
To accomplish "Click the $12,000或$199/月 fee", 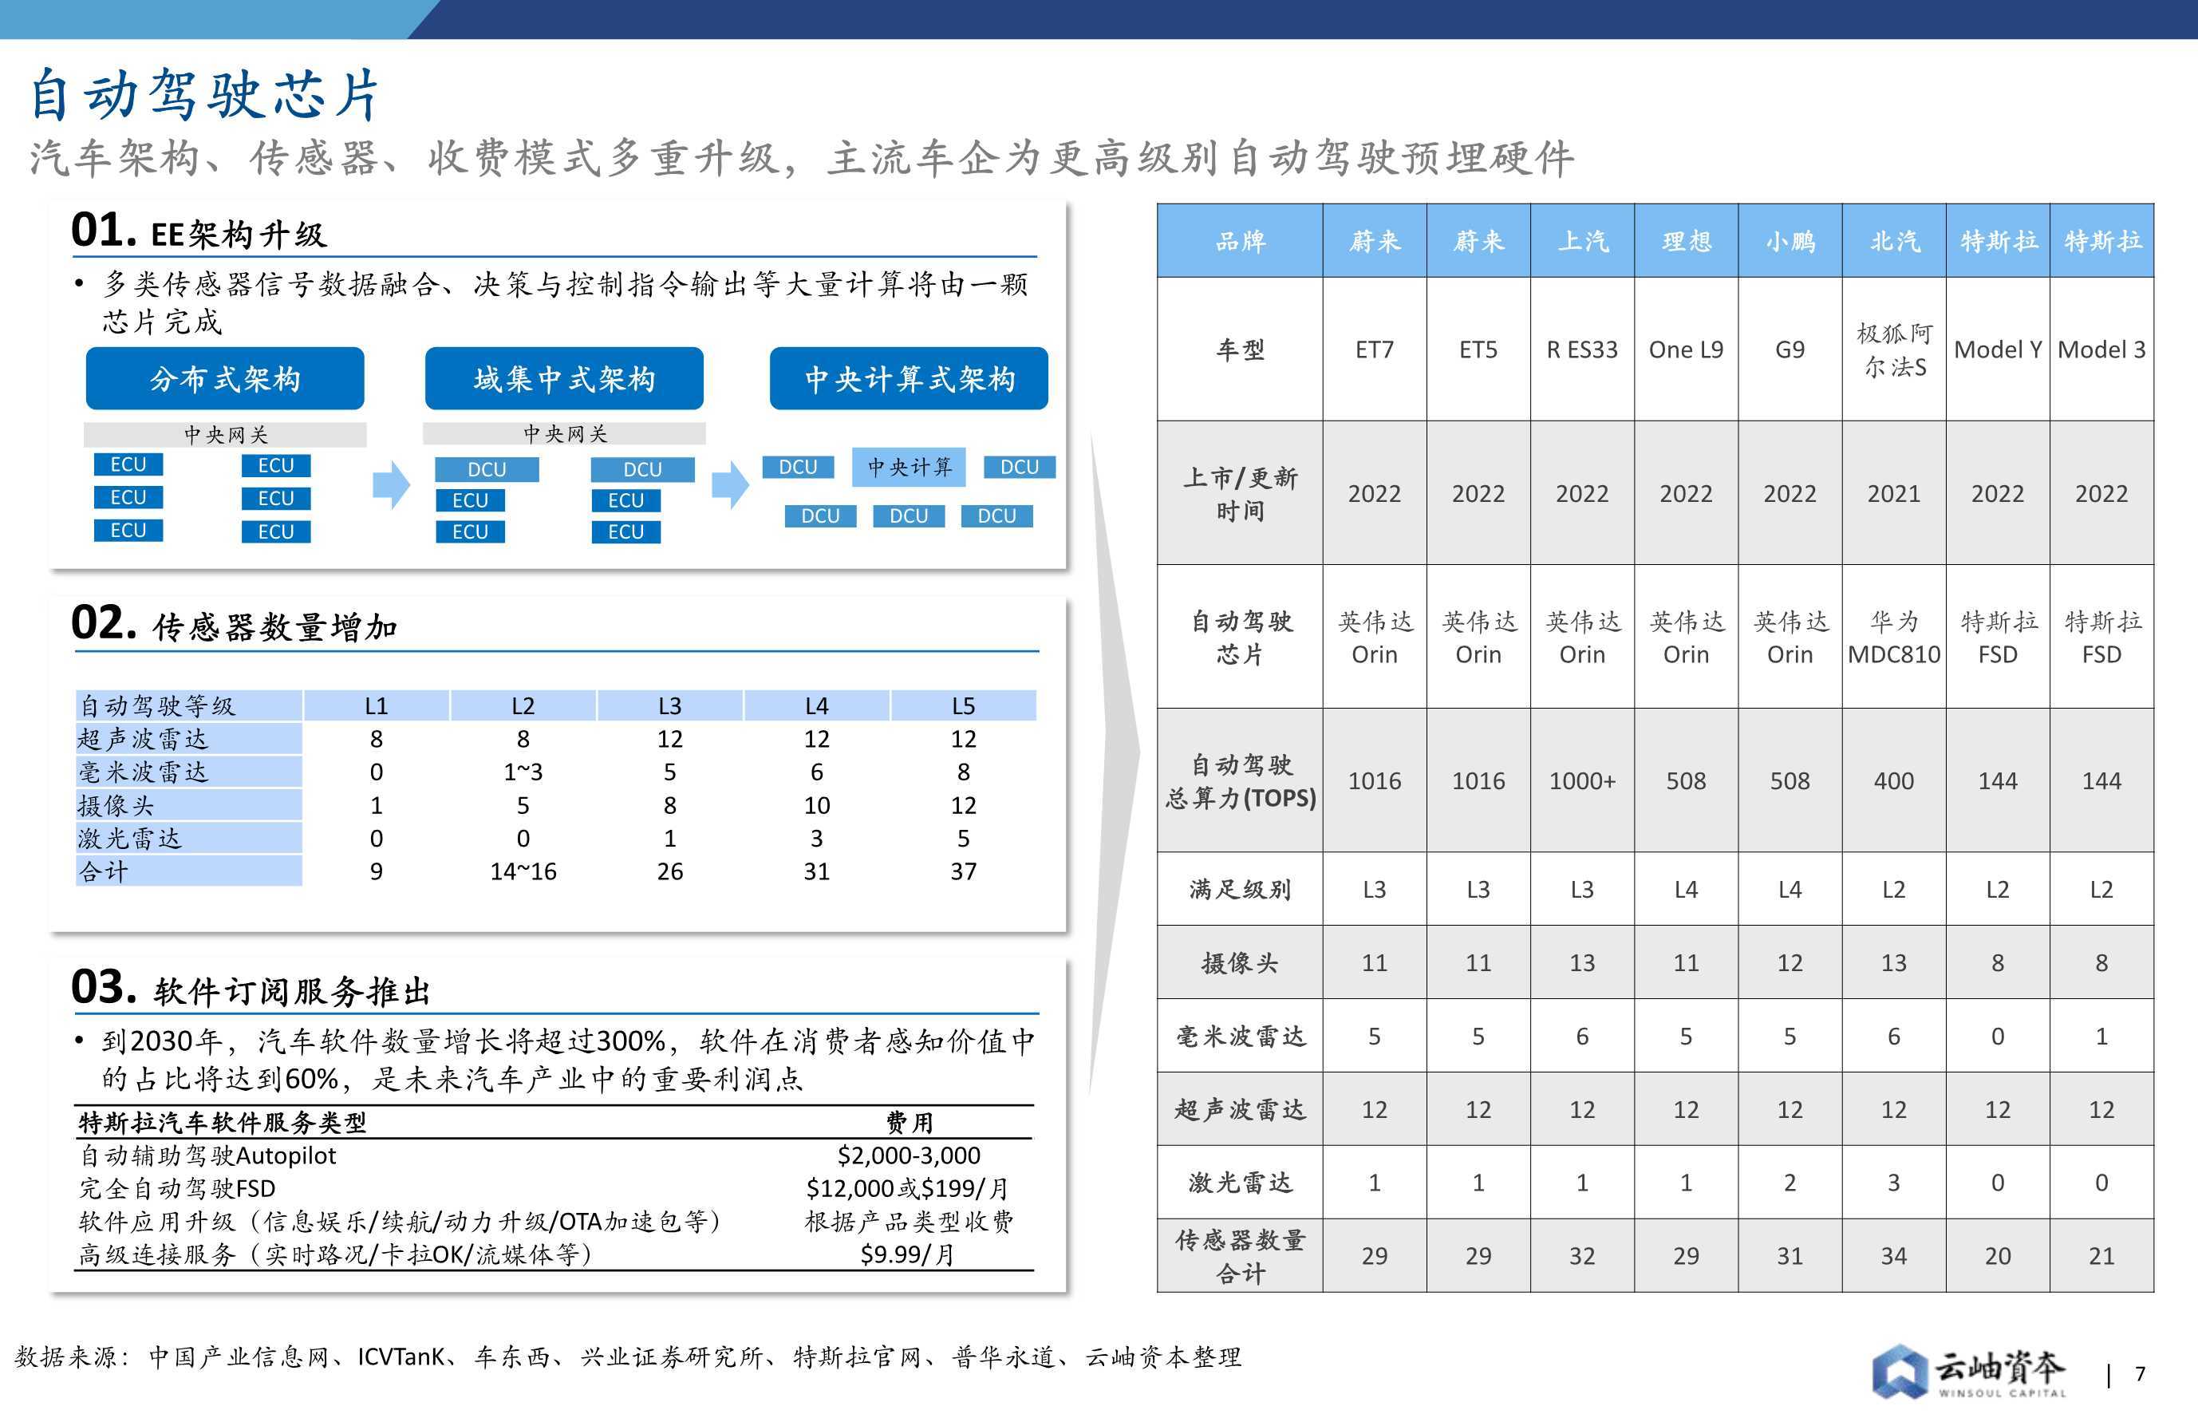I will pyautogui.click(x=908, y=1188).
